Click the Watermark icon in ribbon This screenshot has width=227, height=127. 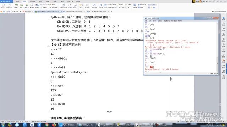(x=75, y=5)
